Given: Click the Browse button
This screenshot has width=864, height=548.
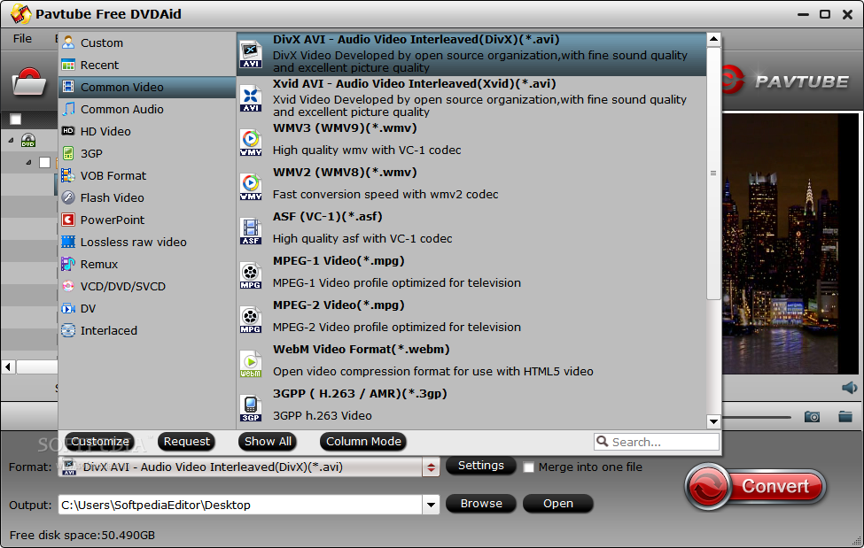Looking at the screenshot, I should (x=481, y=504).
